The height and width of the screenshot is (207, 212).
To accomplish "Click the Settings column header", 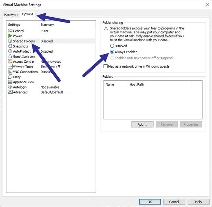I will 14,24.
